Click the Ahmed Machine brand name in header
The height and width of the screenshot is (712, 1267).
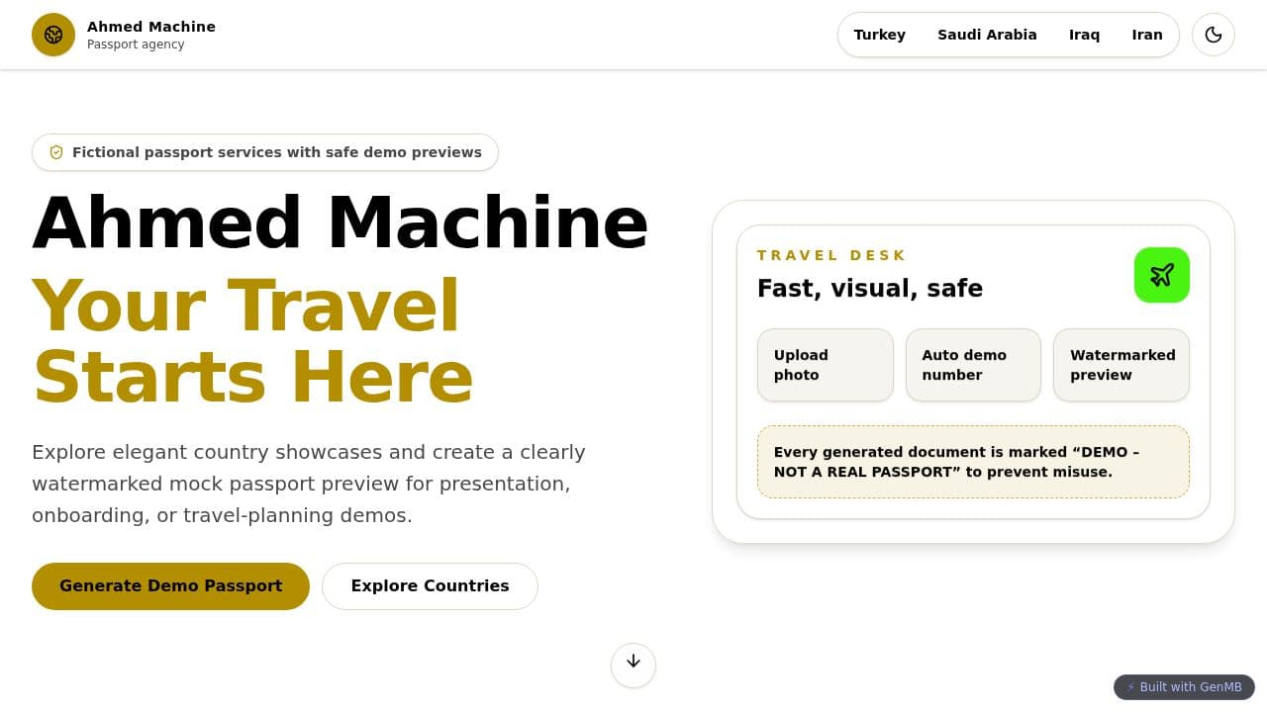coord(151,27)
